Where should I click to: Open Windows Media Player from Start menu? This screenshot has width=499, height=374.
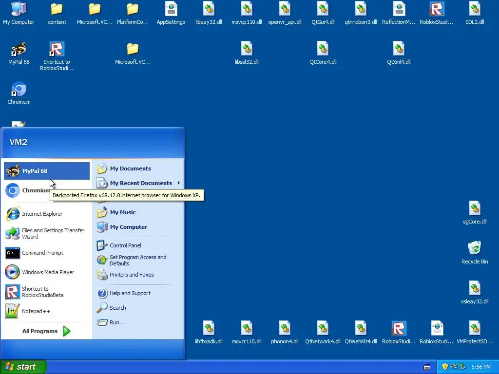[47, 272]
